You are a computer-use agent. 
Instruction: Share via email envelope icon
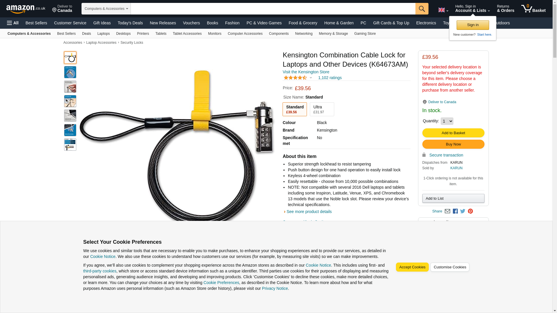point(447,211)
